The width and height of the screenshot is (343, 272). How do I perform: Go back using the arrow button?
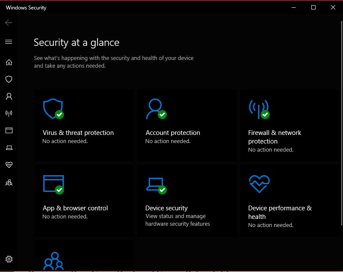coord(9,23)
